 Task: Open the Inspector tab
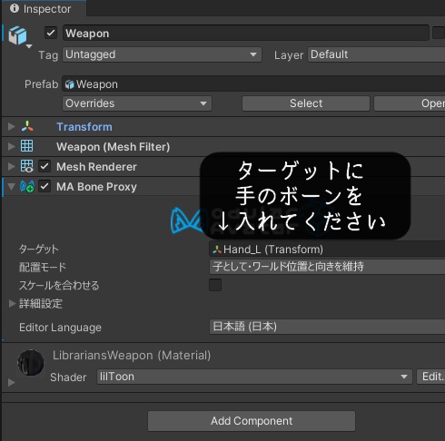(x=44, y=8)
